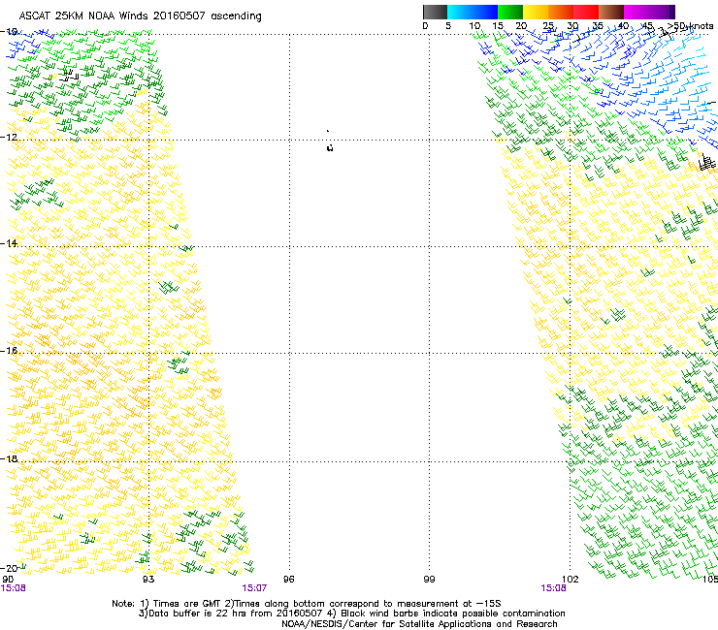The height and width of the screenshot is (630, 718).
Task: Click the latitude label '-12'
Action: click(x=9, y=138)
